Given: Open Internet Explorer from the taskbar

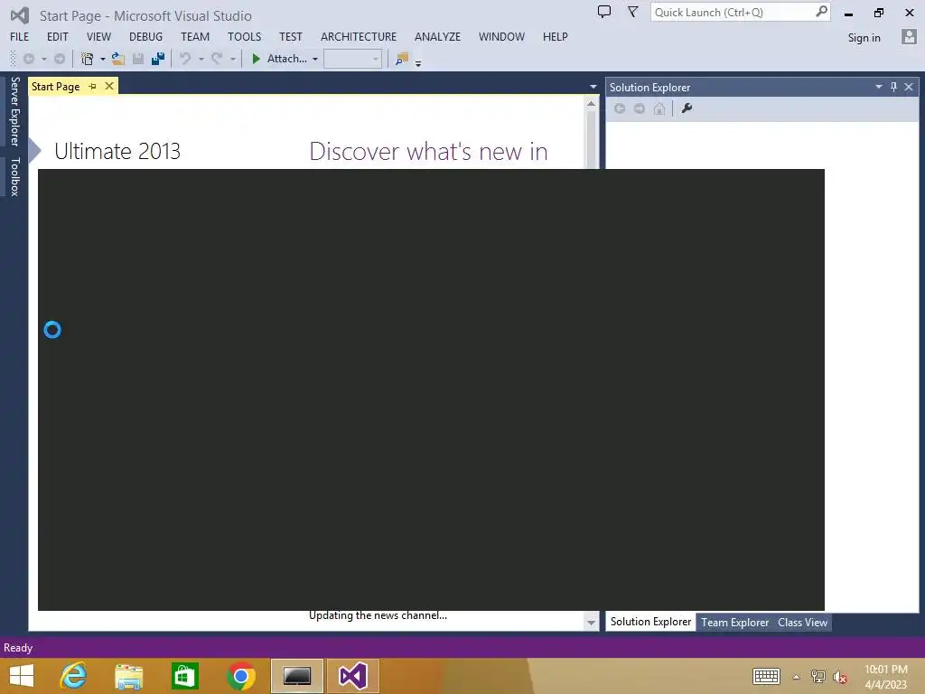Looking at the screenshot, I should tap(74, 676).
